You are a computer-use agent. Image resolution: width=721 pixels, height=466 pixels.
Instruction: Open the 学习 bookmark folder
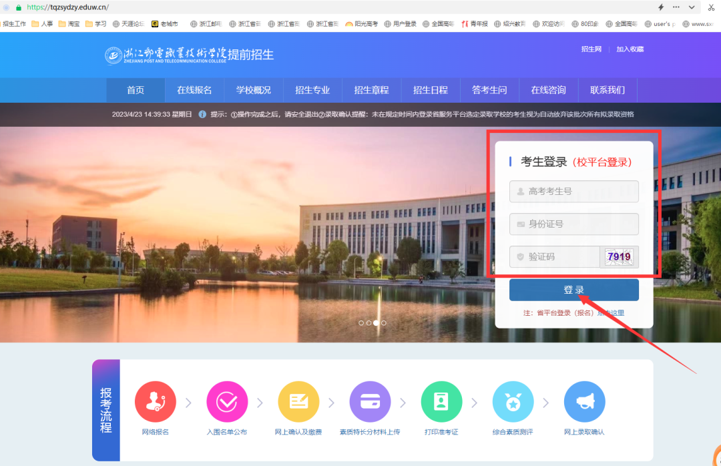coord(95,24)
